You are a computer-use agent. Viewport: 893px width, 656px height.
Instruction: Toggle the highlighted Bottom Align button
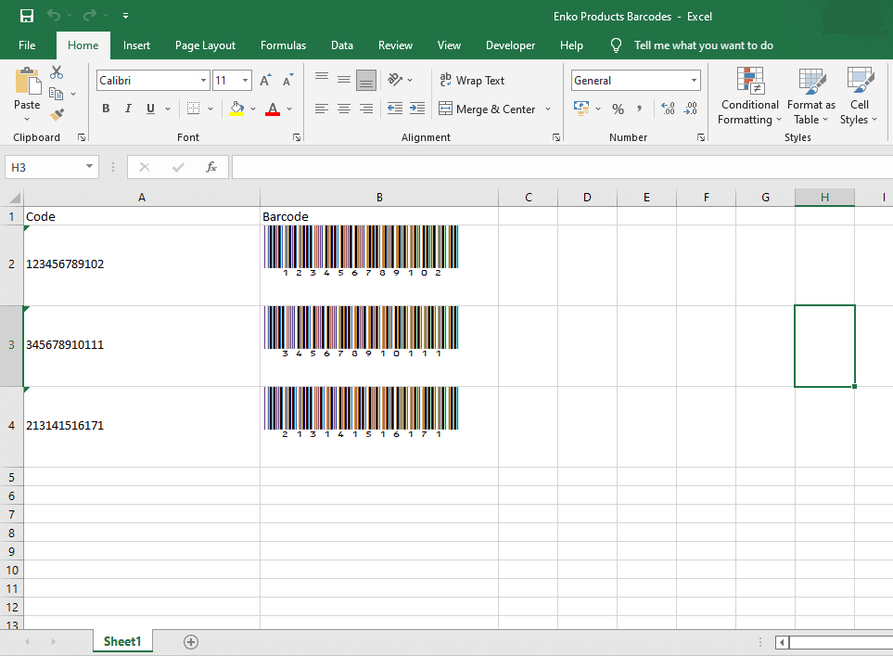(x=366, y=81)
